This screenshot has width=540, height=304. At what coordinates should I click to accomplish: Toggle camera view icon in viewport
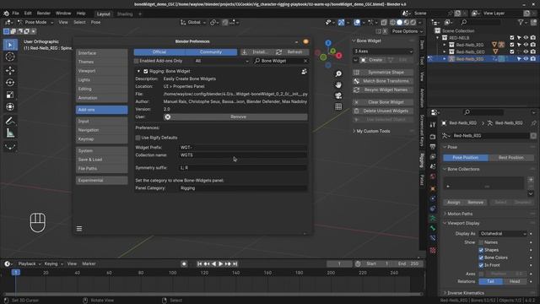pyautogui.click(x=338, y=95)
